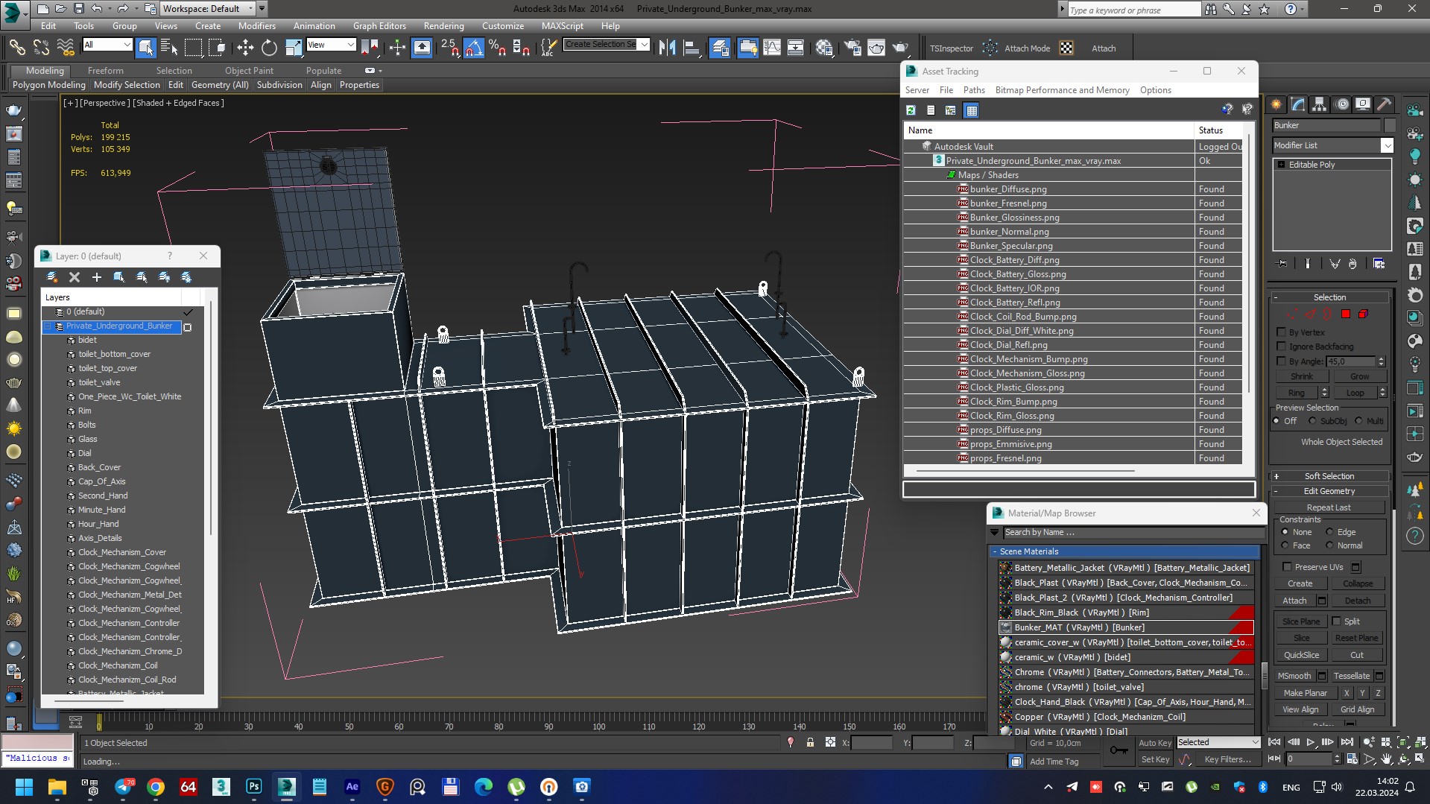
Task: Open the Modify command panel tab
Action: pyautogui.click(x=1298, y=104)
